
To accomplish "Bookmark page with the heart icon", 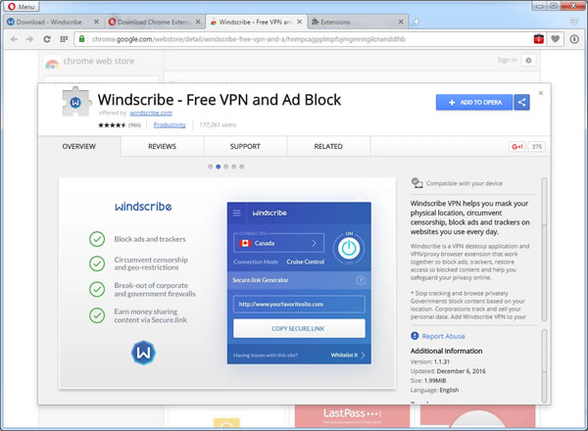I will click(x=556, y=39).
